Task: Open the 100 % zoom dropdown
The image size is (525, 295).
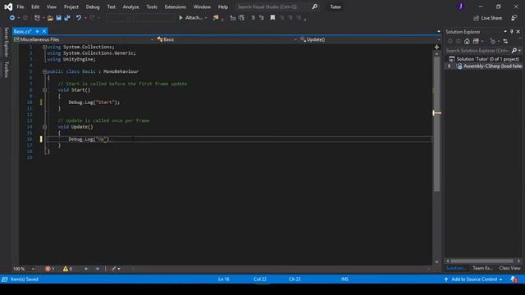Action: click(33, 269)
